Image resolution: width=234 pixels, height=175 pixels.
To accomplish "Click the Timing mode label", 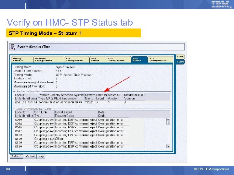I will coord(23,75).
